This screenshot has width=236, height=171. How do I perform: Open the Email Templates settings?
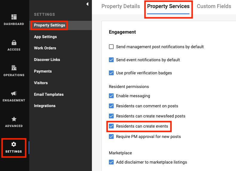[x=49, y=94]
